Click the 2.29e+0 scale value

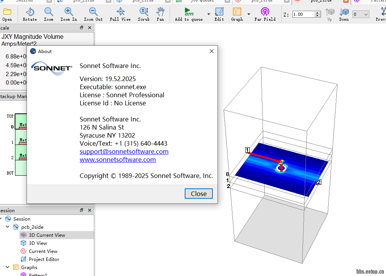coord(16,74)
